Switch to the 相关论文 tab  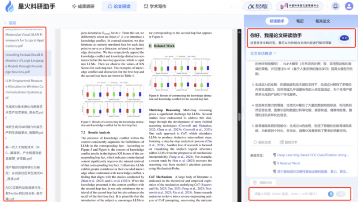coord(323,21)
